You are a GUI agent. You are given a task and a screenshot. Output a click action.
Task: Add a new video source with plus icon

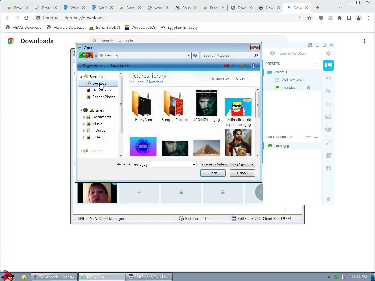(316, 137)
